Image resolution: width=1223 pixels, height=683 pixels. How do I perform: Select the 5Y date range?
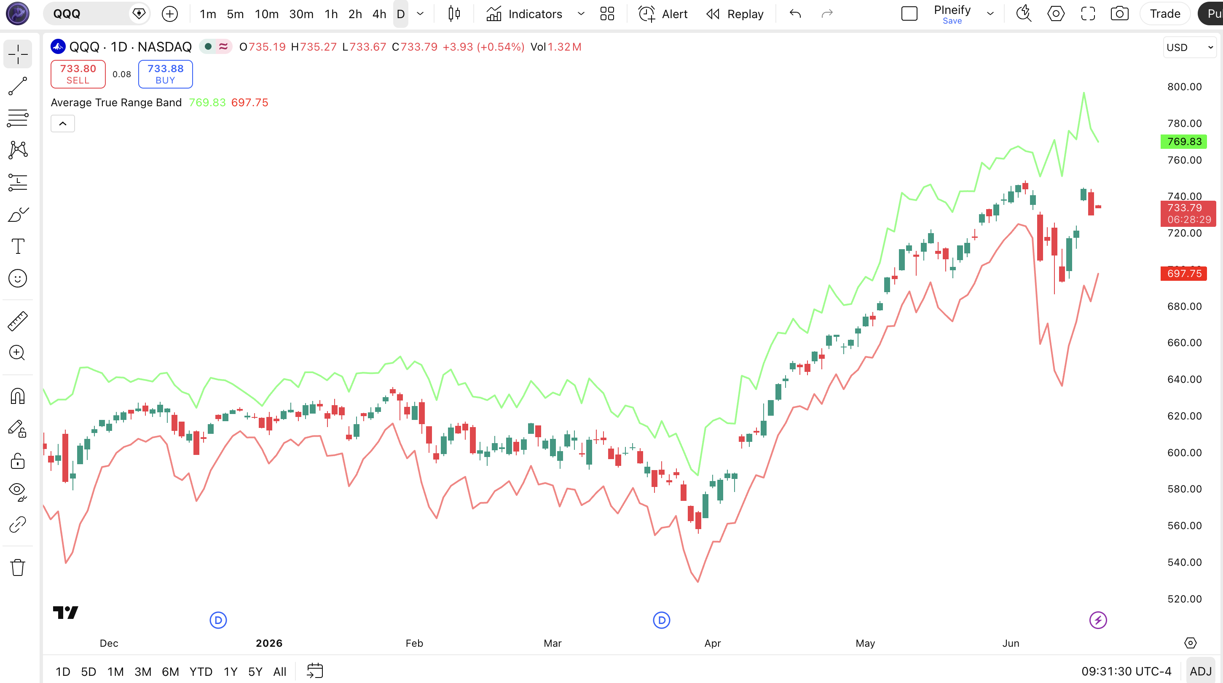tap(255, 671)
